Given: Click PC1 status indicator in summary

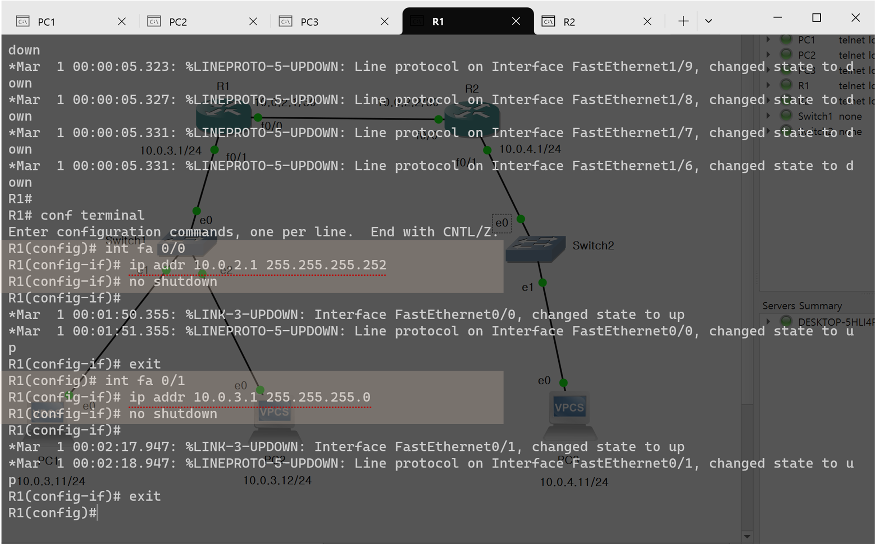Looking at the screenshot, I should point(786,39).
